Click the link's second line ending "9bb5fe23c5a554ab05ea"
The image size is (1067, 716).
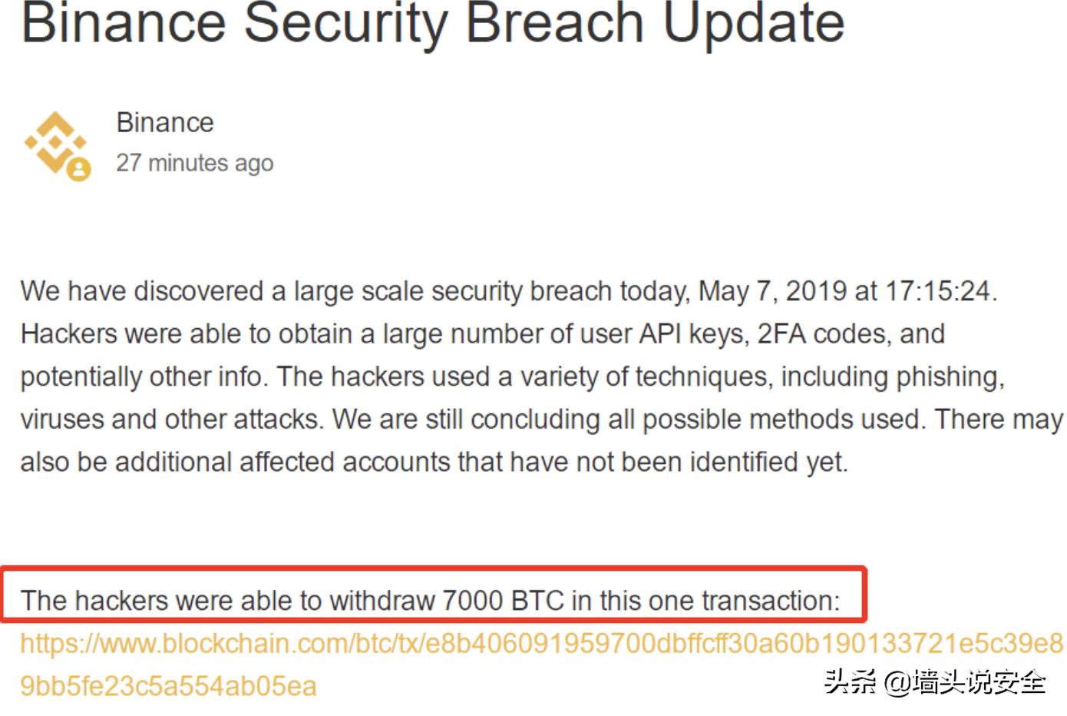(168, 685)
